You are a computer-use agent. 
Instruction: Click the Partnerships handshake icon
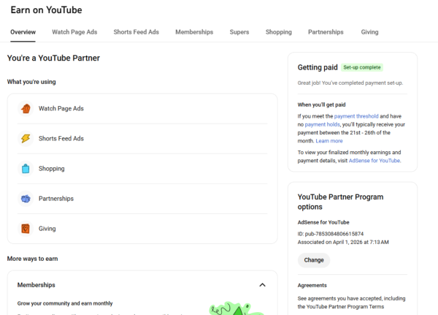26,199
